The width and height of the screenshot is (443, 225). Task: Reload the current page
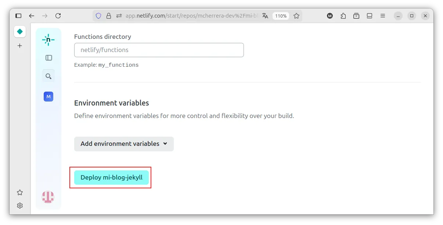click(58, 16)
